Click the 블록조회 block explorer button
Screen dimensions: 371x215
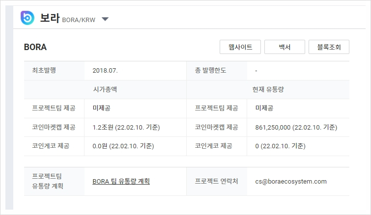(329, 47)
